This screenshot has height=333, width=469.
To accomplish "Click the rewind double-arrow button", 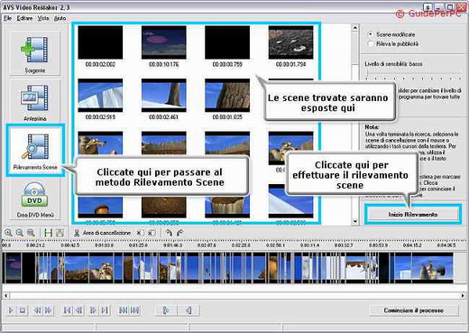I will click(38, 310).
